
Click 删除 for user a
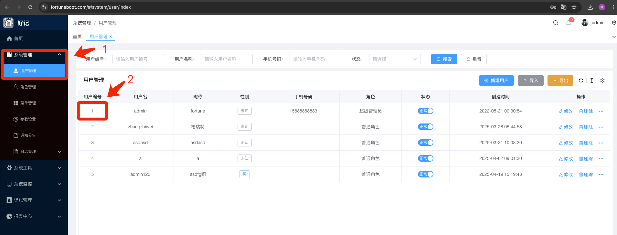pyautogui.click(x=586, y=159)
